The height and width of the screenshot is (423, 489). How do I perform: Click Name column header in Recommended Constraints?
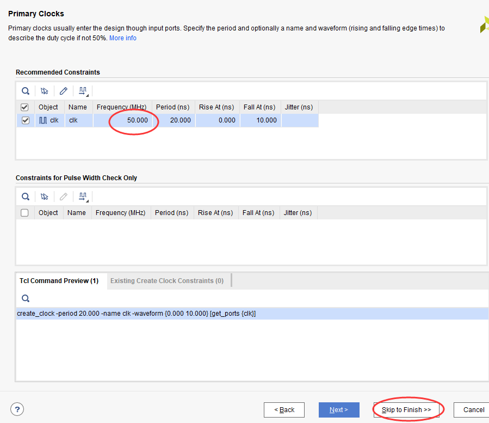coord(79,107)
